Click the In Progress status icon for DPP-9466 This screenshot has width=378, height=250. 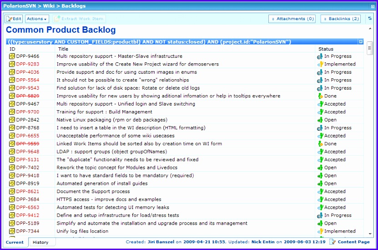click(x=320, y=56)
